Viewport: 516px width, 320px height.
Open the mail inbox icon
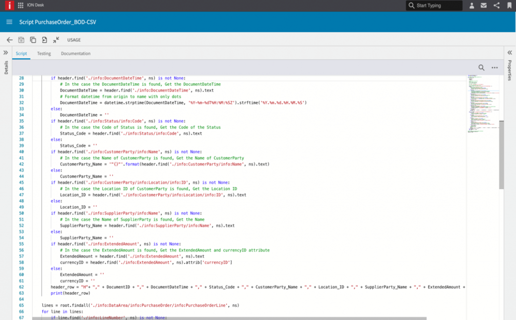(x=484, y=6)
